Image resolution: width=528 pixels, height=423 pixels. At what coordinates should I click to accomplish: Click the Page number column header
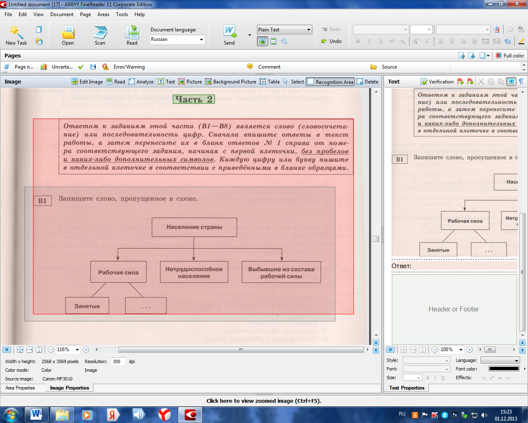pos(20,67)
